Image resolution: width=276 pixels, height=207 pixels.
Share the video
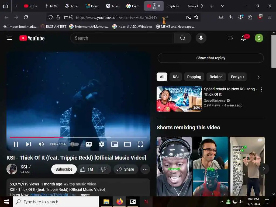126,169
